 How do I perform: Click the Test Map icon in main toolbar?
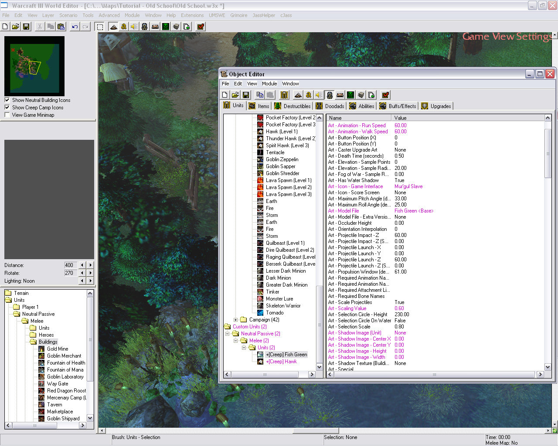pyautogui.click(x=201, y=27)
